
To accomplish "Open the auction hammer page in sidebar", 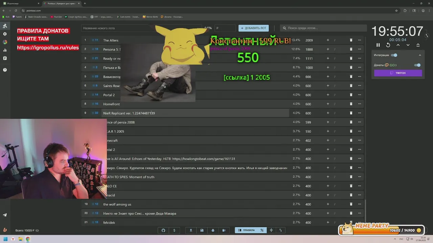I will [5, 26].
